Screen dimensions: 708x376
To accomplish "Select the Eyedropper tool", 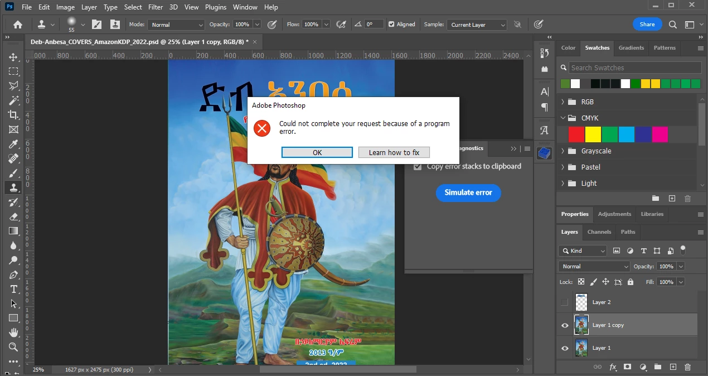I will click(x=13, y=144).
